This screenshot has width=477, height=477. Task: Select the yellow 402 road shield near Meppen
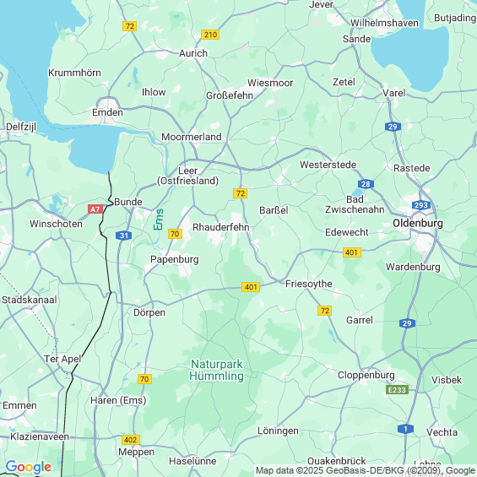(x=131, y=440)
